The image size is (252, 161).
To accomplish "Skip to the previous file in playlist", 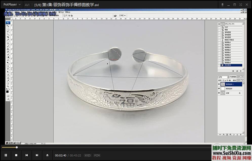I will [x=27, y=155].
